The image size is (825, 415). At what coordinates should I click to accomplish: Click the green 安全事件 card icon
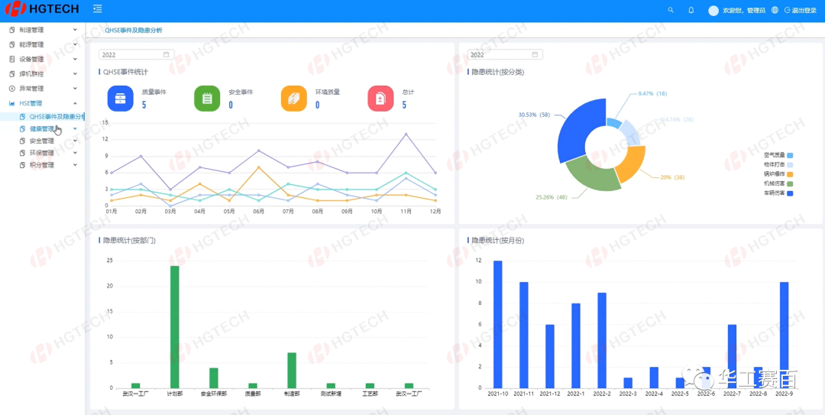click(x=206, y=99)
